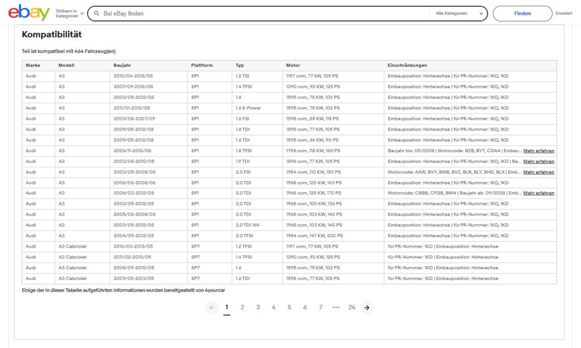This screenshot has width=581, height=348.
Task: Expand the Alle Kategorien dropdown
Action: click(x=459, y=13)
